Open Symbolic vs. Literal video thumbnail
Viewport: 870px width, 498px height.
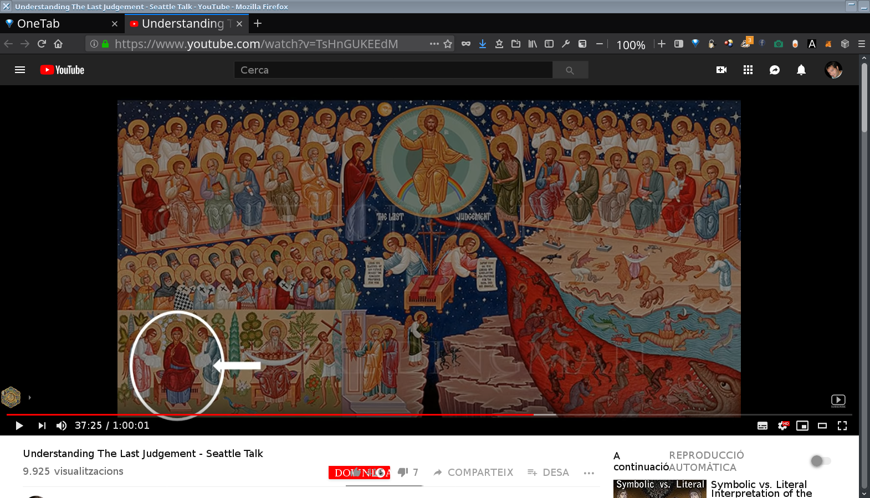tap(659, 489)
